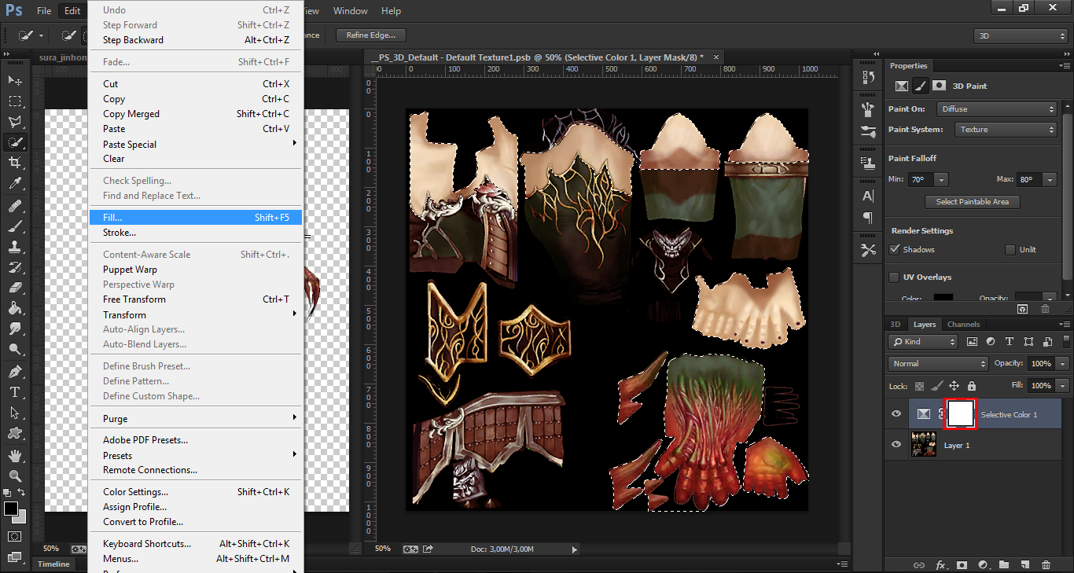Open the Window menu
This screenshot has width=1074, height=573.
tap(351, 11)
